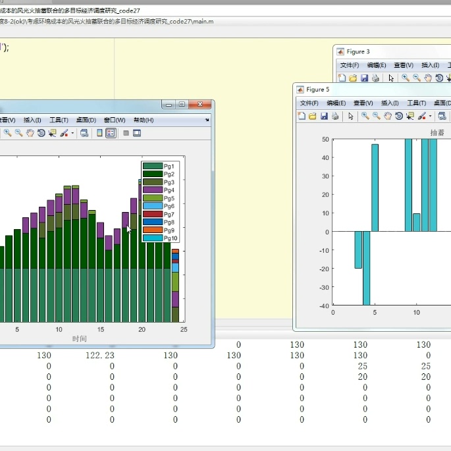Click Show Plot Tools icon in left figure
This screenshot has height=451, width=451.
pos(137,133)
